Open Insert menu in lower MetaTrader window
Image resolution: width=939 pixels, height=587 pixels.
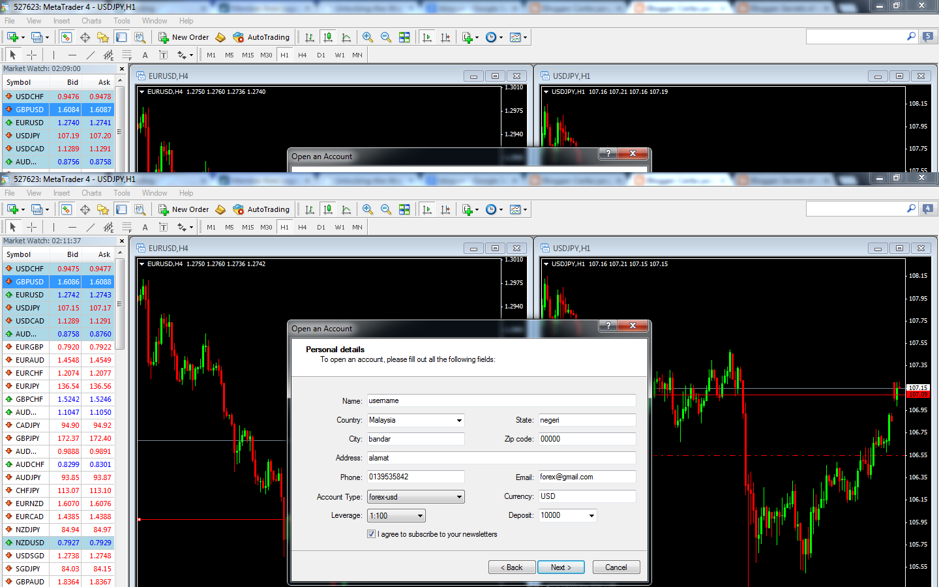click(x=62, y=193)
